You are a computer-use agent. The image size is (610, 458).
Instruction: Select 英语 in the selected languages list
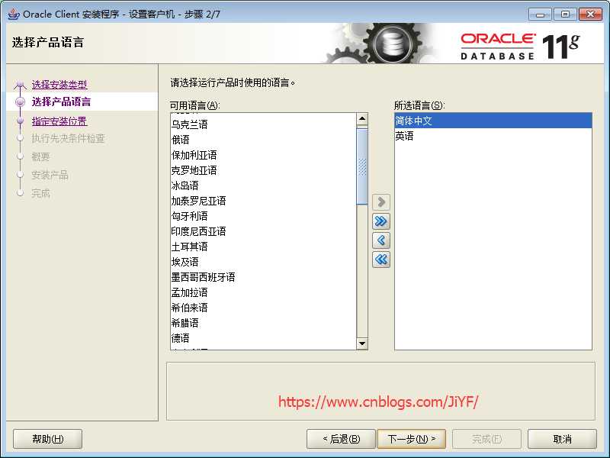pos(493,136)
